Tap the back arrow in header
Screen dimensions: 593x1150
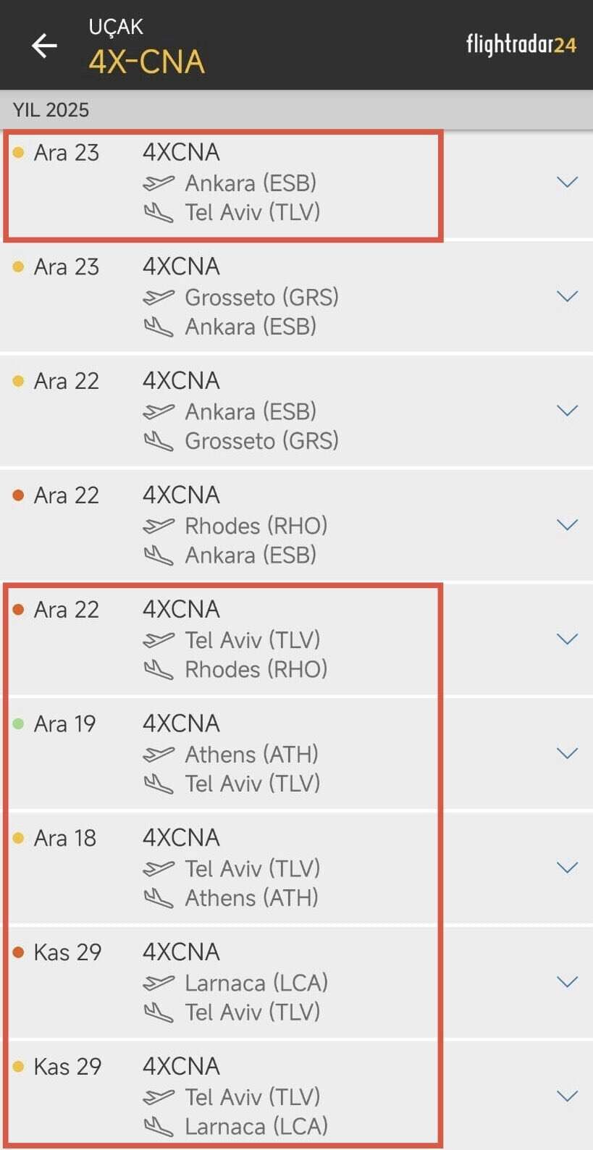tap(44, 46)
